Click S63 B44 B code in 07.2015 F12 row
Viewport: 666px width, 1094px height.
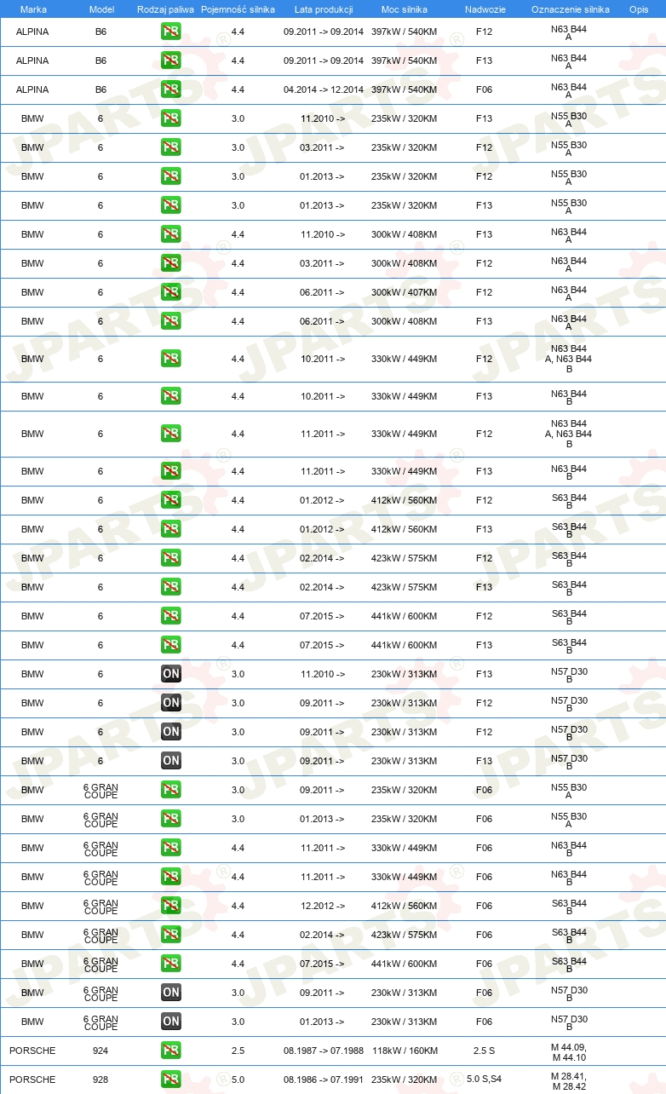click(x=569, y=618)
